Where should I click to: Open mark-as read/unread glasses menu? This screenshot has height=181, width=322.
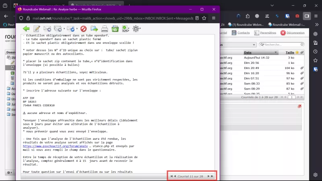pos(126,28)
